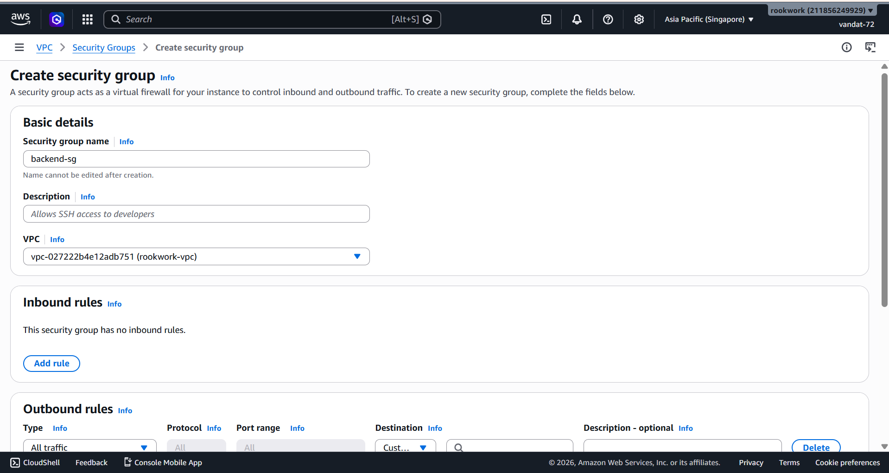Go to Security Groups breadcrumb
The image size is (889, 473).
104,47
